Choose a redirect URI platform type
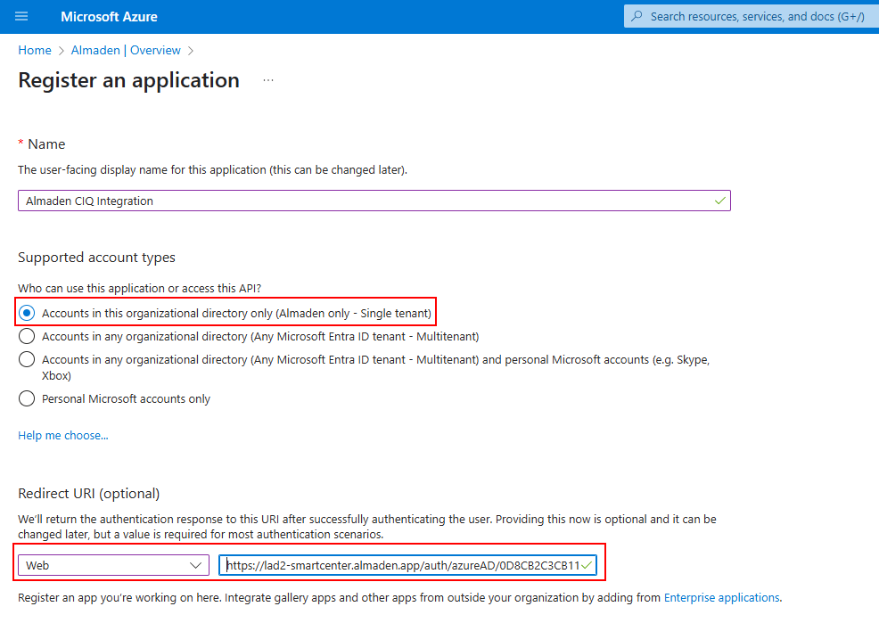The width and height of the screenshot is (879, 623). click(113, 564)
